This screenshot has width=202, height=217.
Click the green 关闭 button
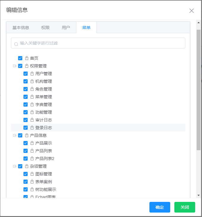tap(185, 207)
